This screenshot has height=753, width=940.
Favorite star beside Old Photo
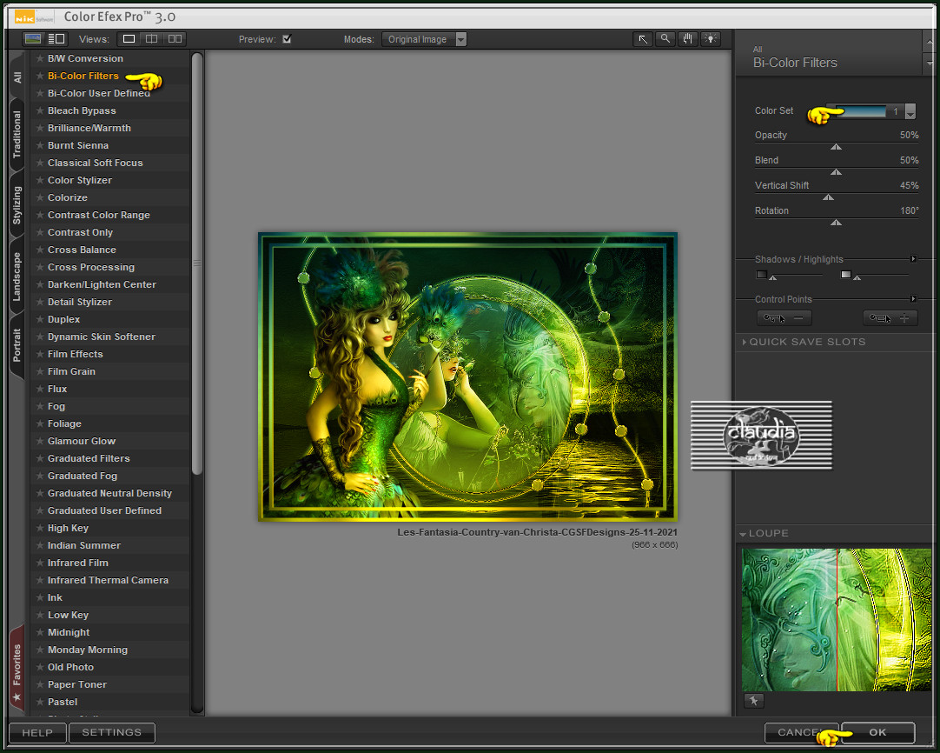[x=40, y=667]
